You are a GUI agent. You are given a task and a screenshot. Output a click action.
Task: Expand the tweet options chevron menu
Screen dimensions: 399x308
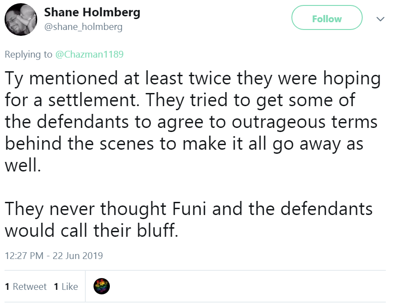coord(380,19)
